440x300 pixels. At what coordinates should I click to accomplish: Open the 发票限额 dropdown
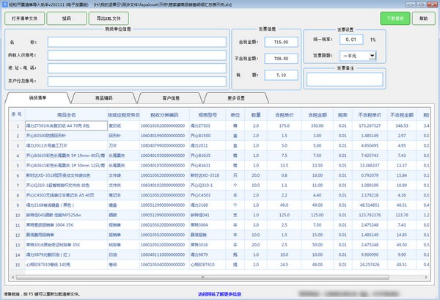coord(372,55)
